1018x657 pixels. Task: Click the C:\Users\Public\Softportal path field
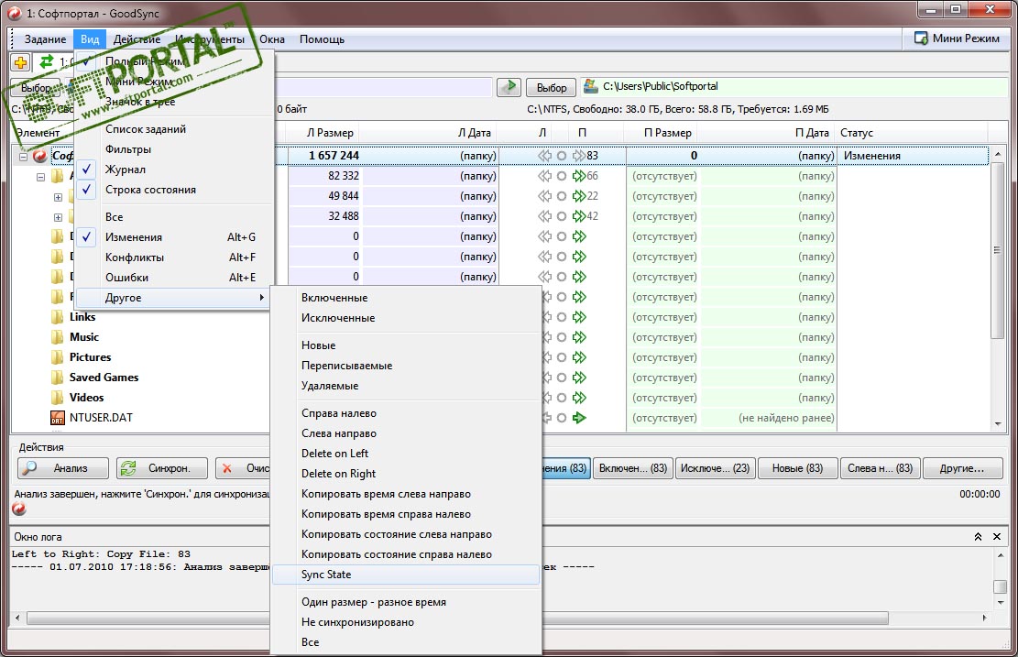(794, 86)
